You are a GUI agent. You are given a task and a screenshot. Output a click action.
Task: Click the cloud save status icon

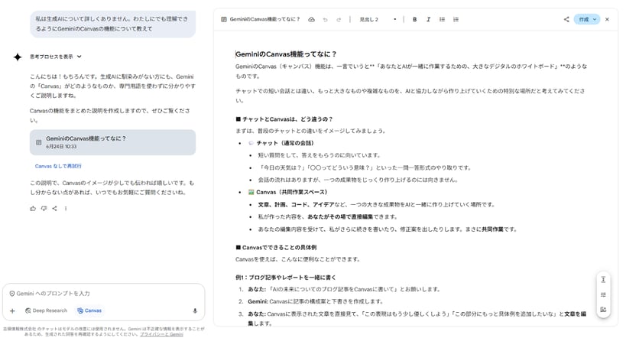click(x=311, y=19)
